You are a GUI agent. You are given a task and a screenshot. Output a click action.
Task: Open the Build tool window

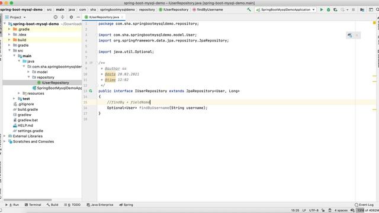tap(52, 205)
